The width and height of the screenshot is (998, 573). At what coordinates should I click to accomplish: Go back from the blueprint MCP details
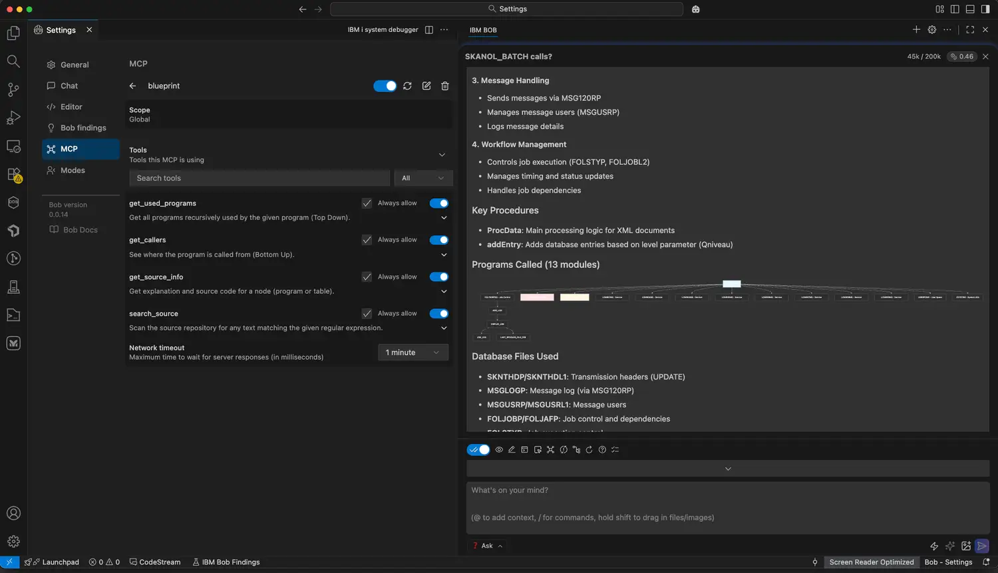pos(132,86)
